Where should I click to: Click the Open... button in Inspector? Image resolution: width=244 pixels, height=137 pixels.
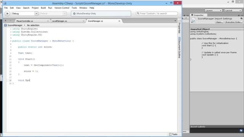[219, 22]
